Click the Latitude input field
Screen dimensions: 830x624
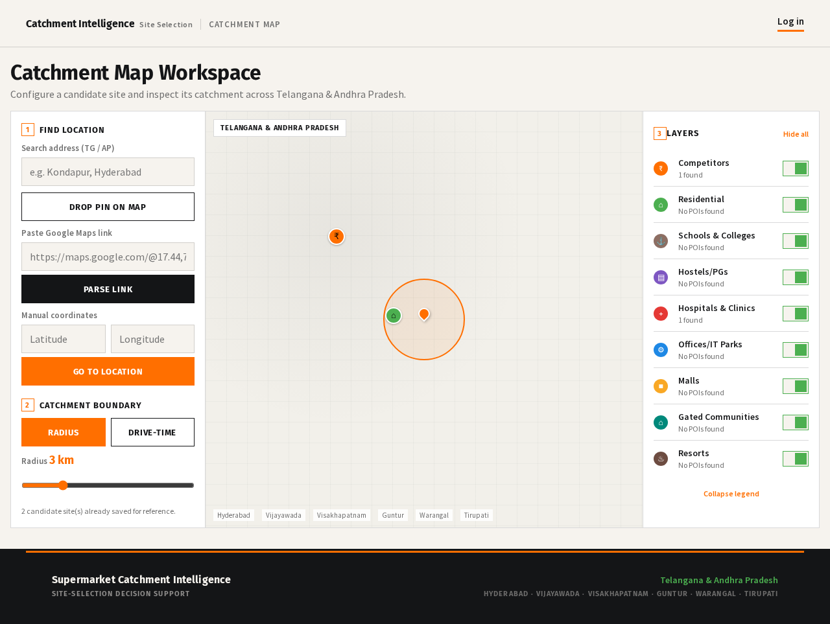(64, 339)
